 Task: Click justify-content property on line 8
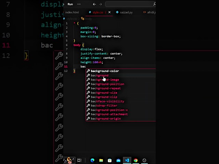coord(93,54)
